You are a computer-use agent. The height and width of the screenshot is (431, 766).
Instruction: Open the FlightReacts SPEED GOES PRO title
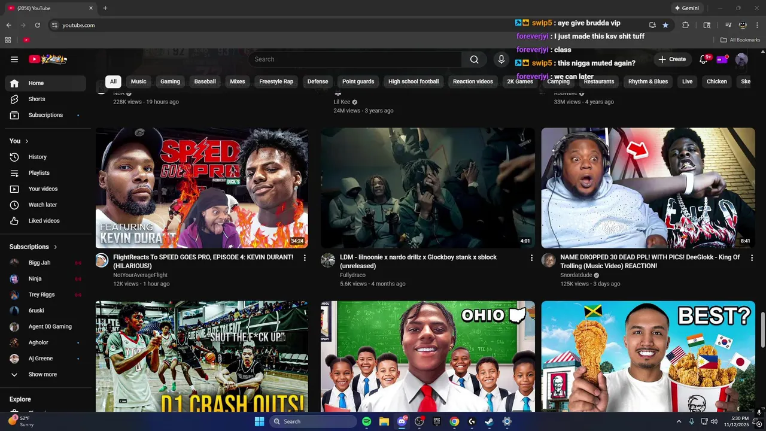point(203,262)
